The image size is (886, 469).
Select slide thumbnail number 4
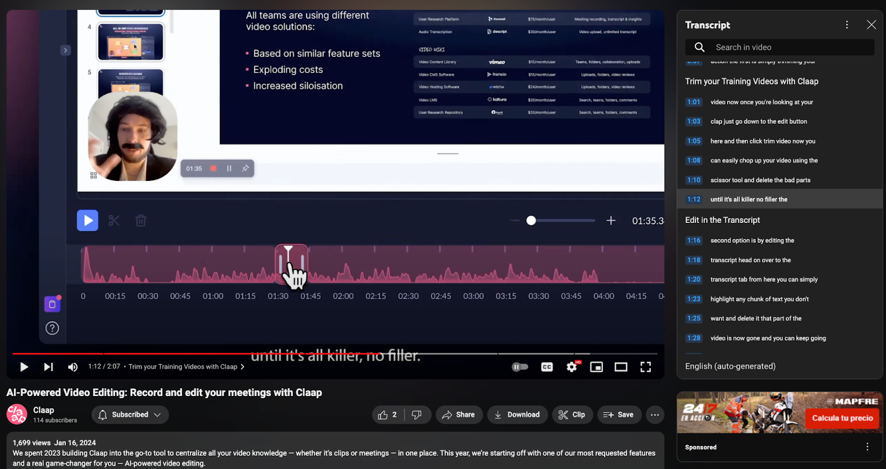(x=131, y=41)
